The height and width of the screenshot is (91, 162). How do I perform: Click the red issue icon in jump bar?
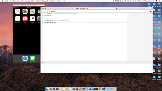click(150, 11)
